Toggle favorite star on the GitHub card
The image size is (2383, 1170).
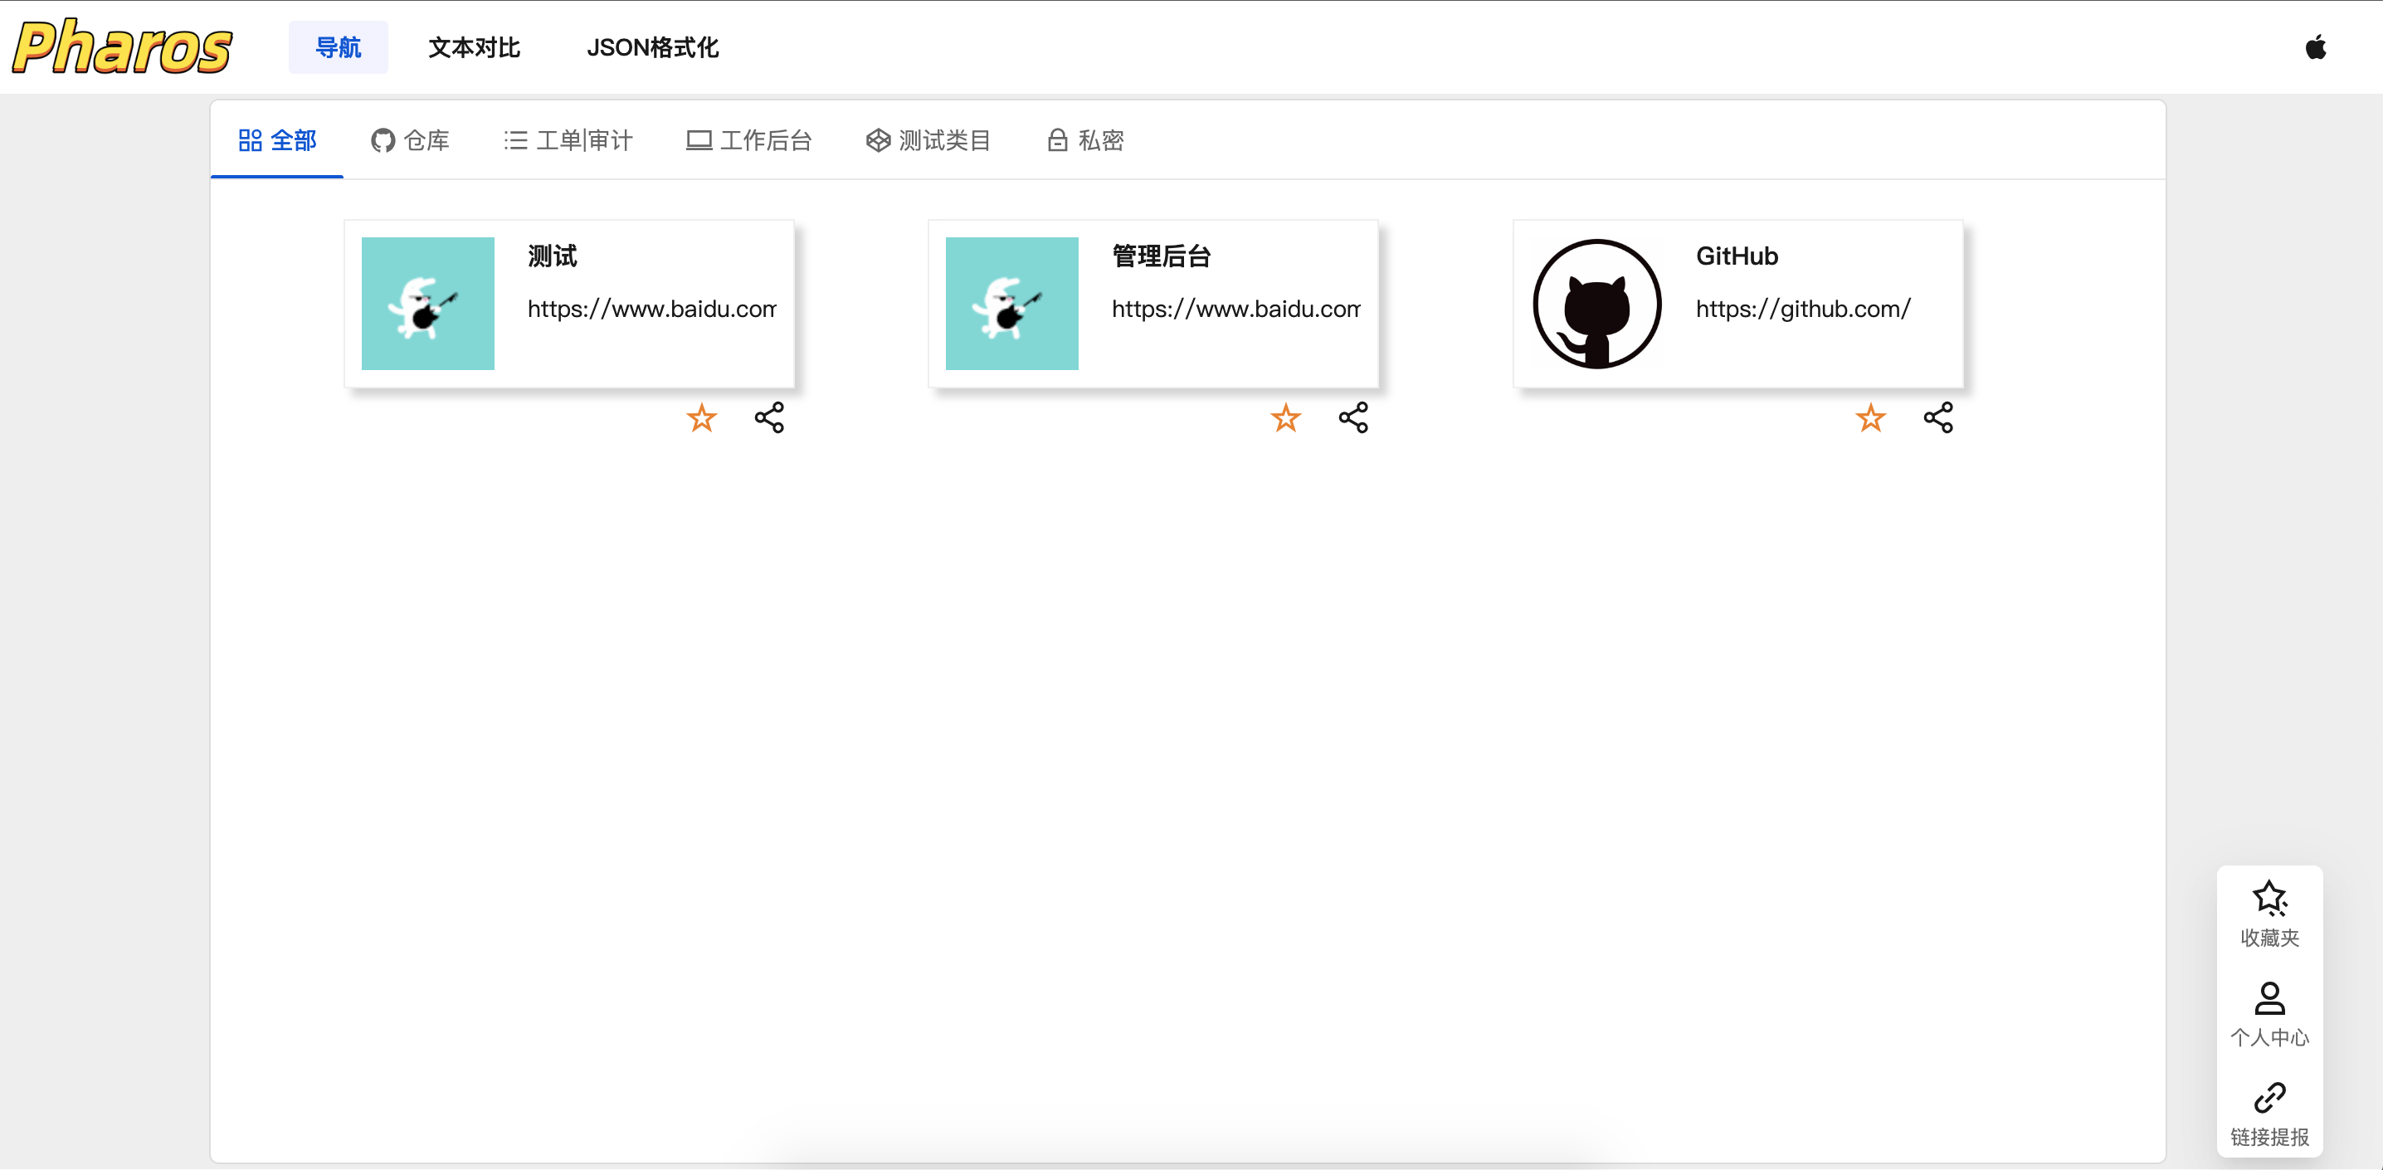pyautogui.click(x=1870, y=419)
